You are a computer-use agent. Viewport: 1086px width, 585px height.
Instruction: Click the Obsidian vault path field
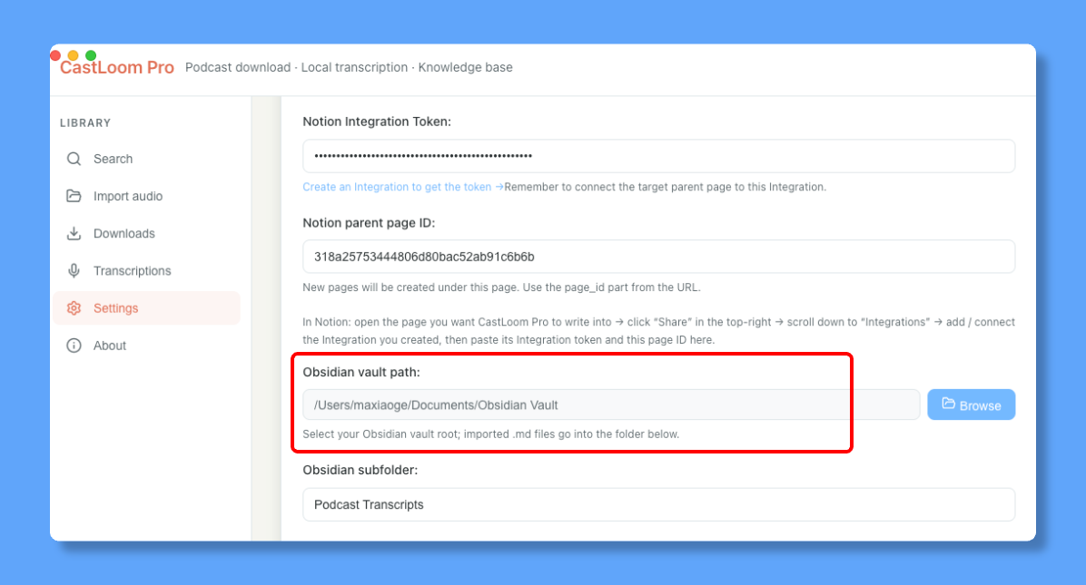(x=611, y=405)
